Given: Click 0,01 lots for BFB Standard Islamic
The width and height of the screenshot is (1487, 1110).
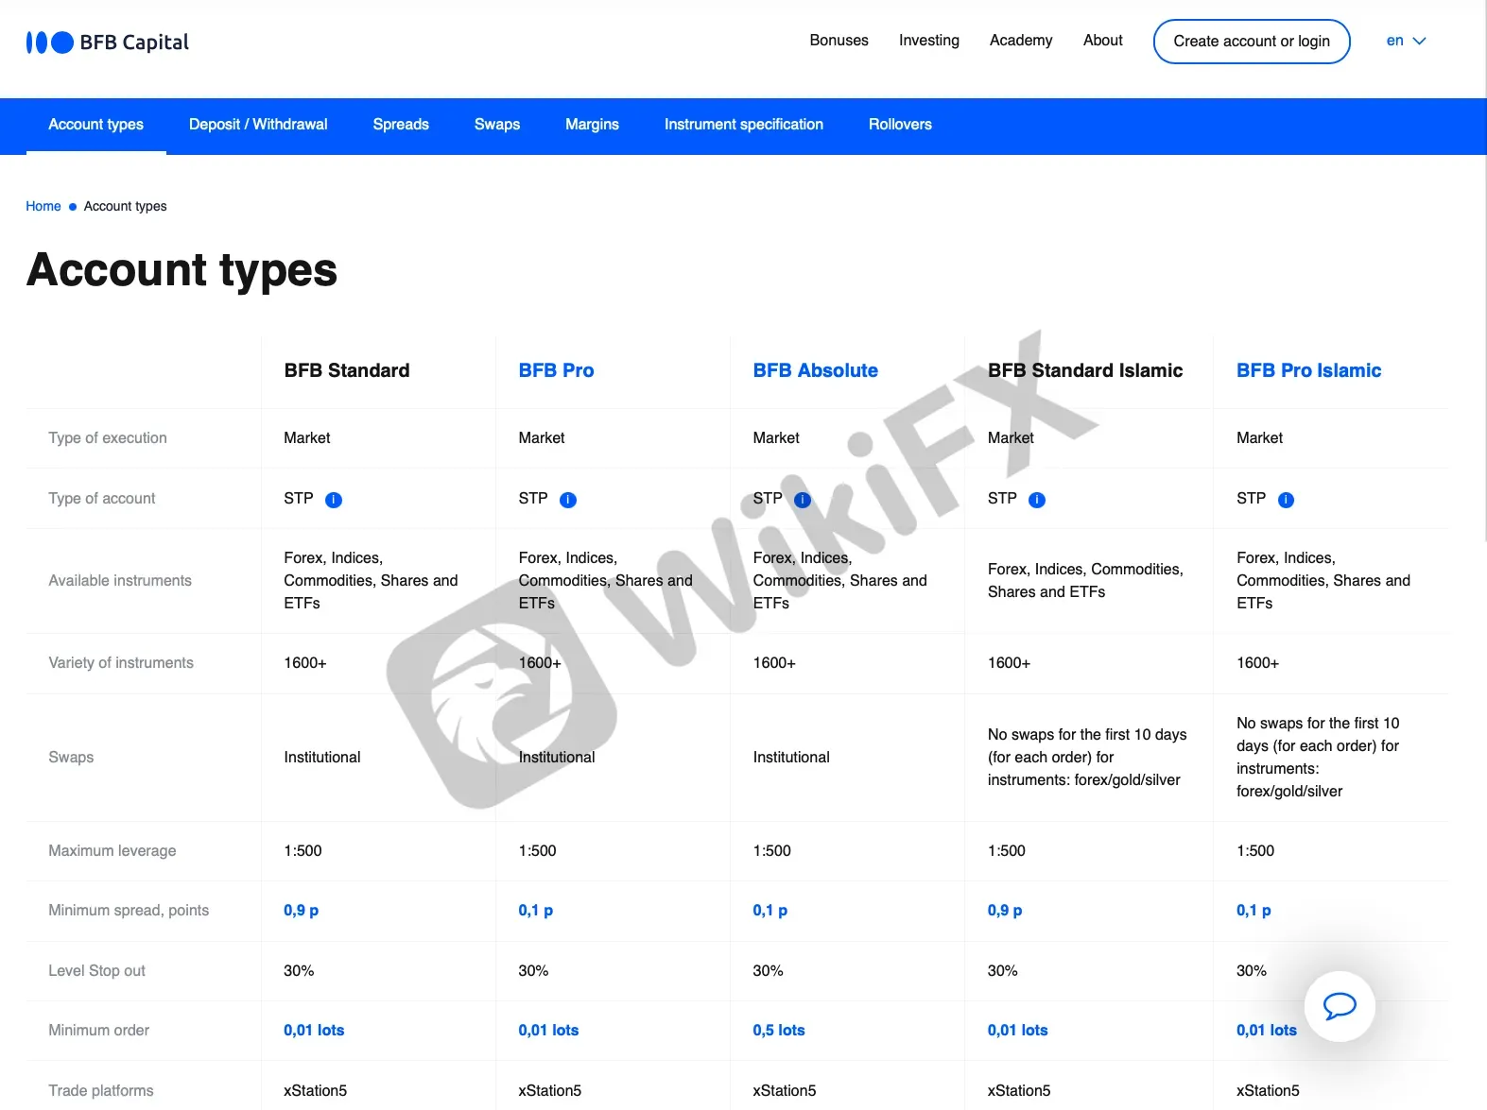Looking at the screenshot, I should (x=1018, y=1031).
